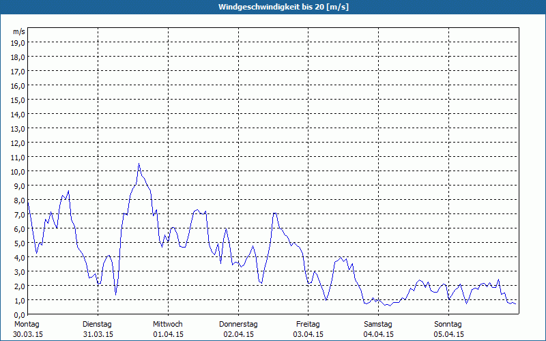Viewport: 546px width, 341px height.
Task: Click the 7,0 y-axis label
Action: [20, 215]
